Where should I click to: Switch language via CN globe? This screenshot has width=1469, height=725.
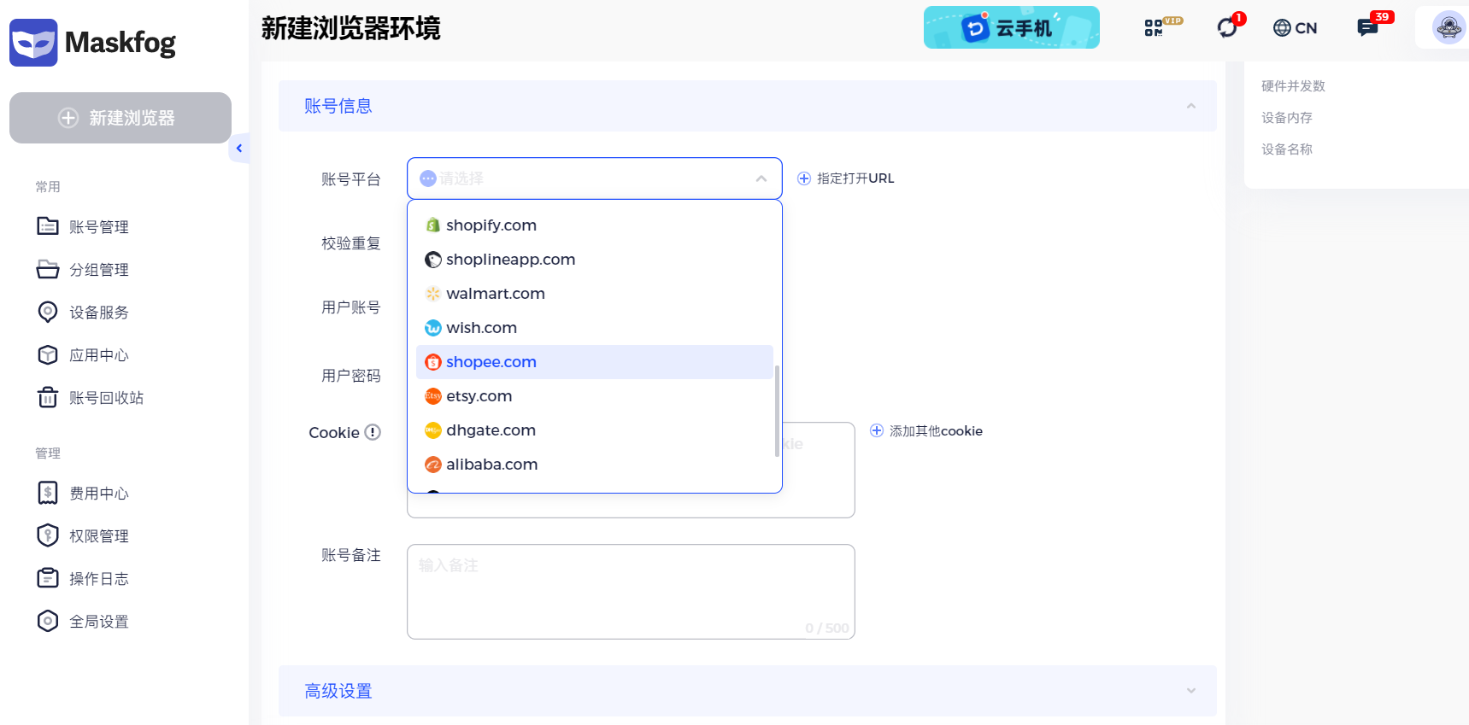point(1295,28)
